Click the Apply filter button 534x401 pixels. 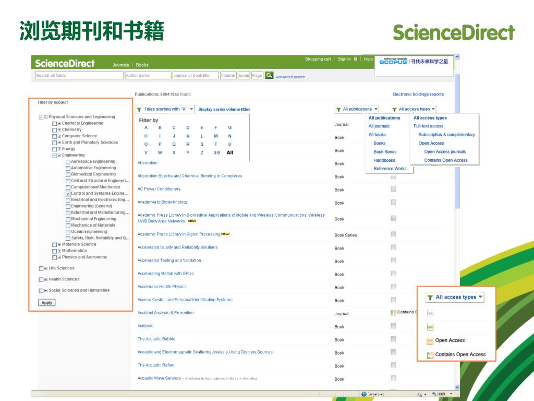[x=46, y=303]
